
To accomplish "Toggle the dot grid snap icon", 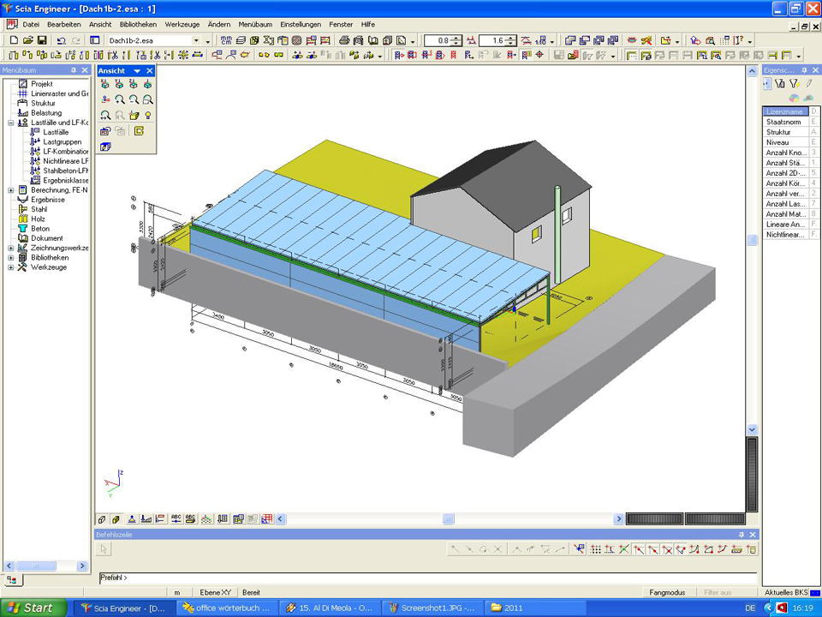I will click(596, 549).
